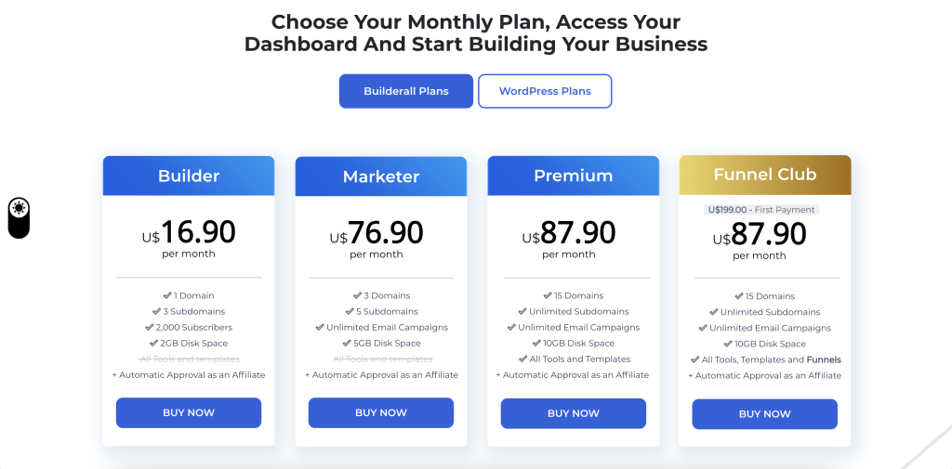Click checkmark beside Marketer's Unlimited Email Campaigns

[320, 327]
